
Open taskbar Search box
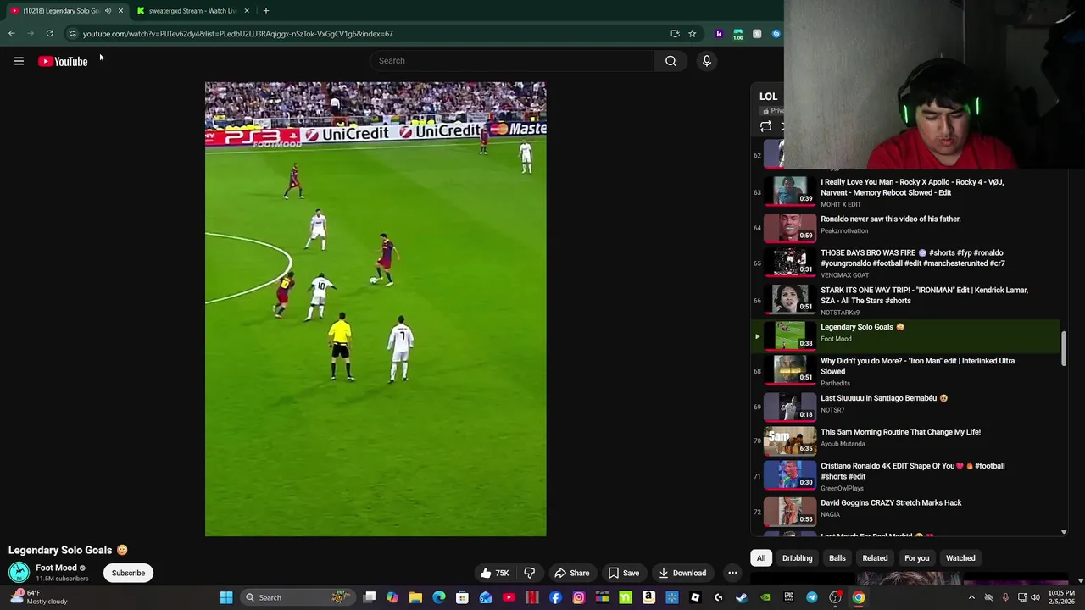tap(298, 597)
